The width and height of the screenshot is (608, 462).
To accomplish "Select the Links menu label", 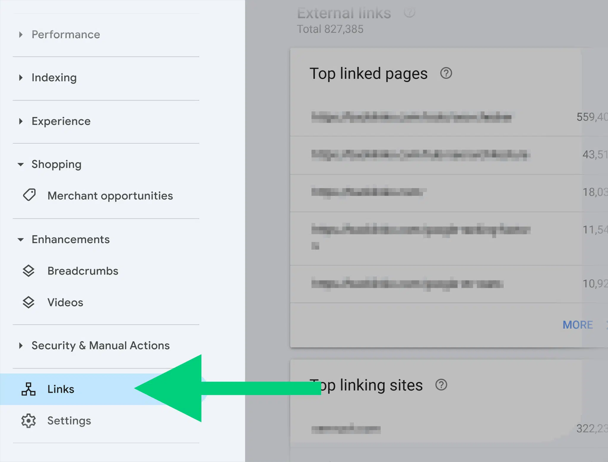I will [x=61, y=389].
